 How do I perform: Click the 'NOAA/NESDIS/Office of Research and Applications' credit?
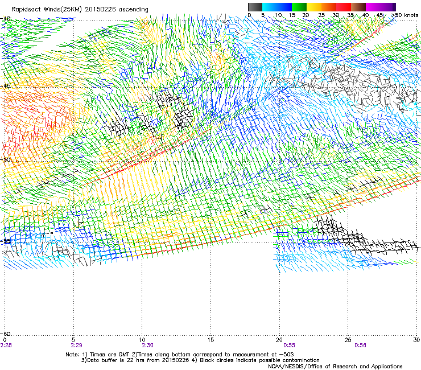point(335,367)
